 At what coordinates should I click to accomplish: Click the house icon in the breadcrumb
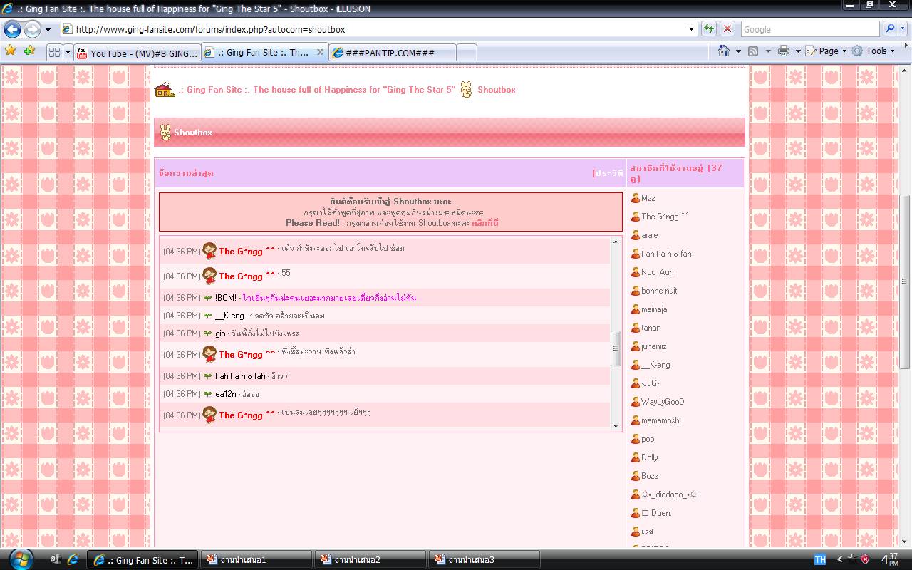coord(164,90)
